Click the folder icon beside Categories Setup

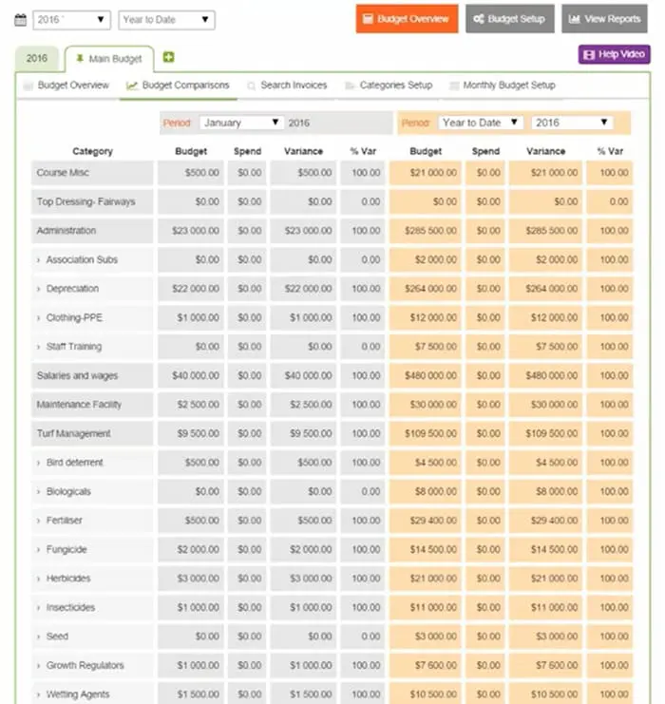350,86
